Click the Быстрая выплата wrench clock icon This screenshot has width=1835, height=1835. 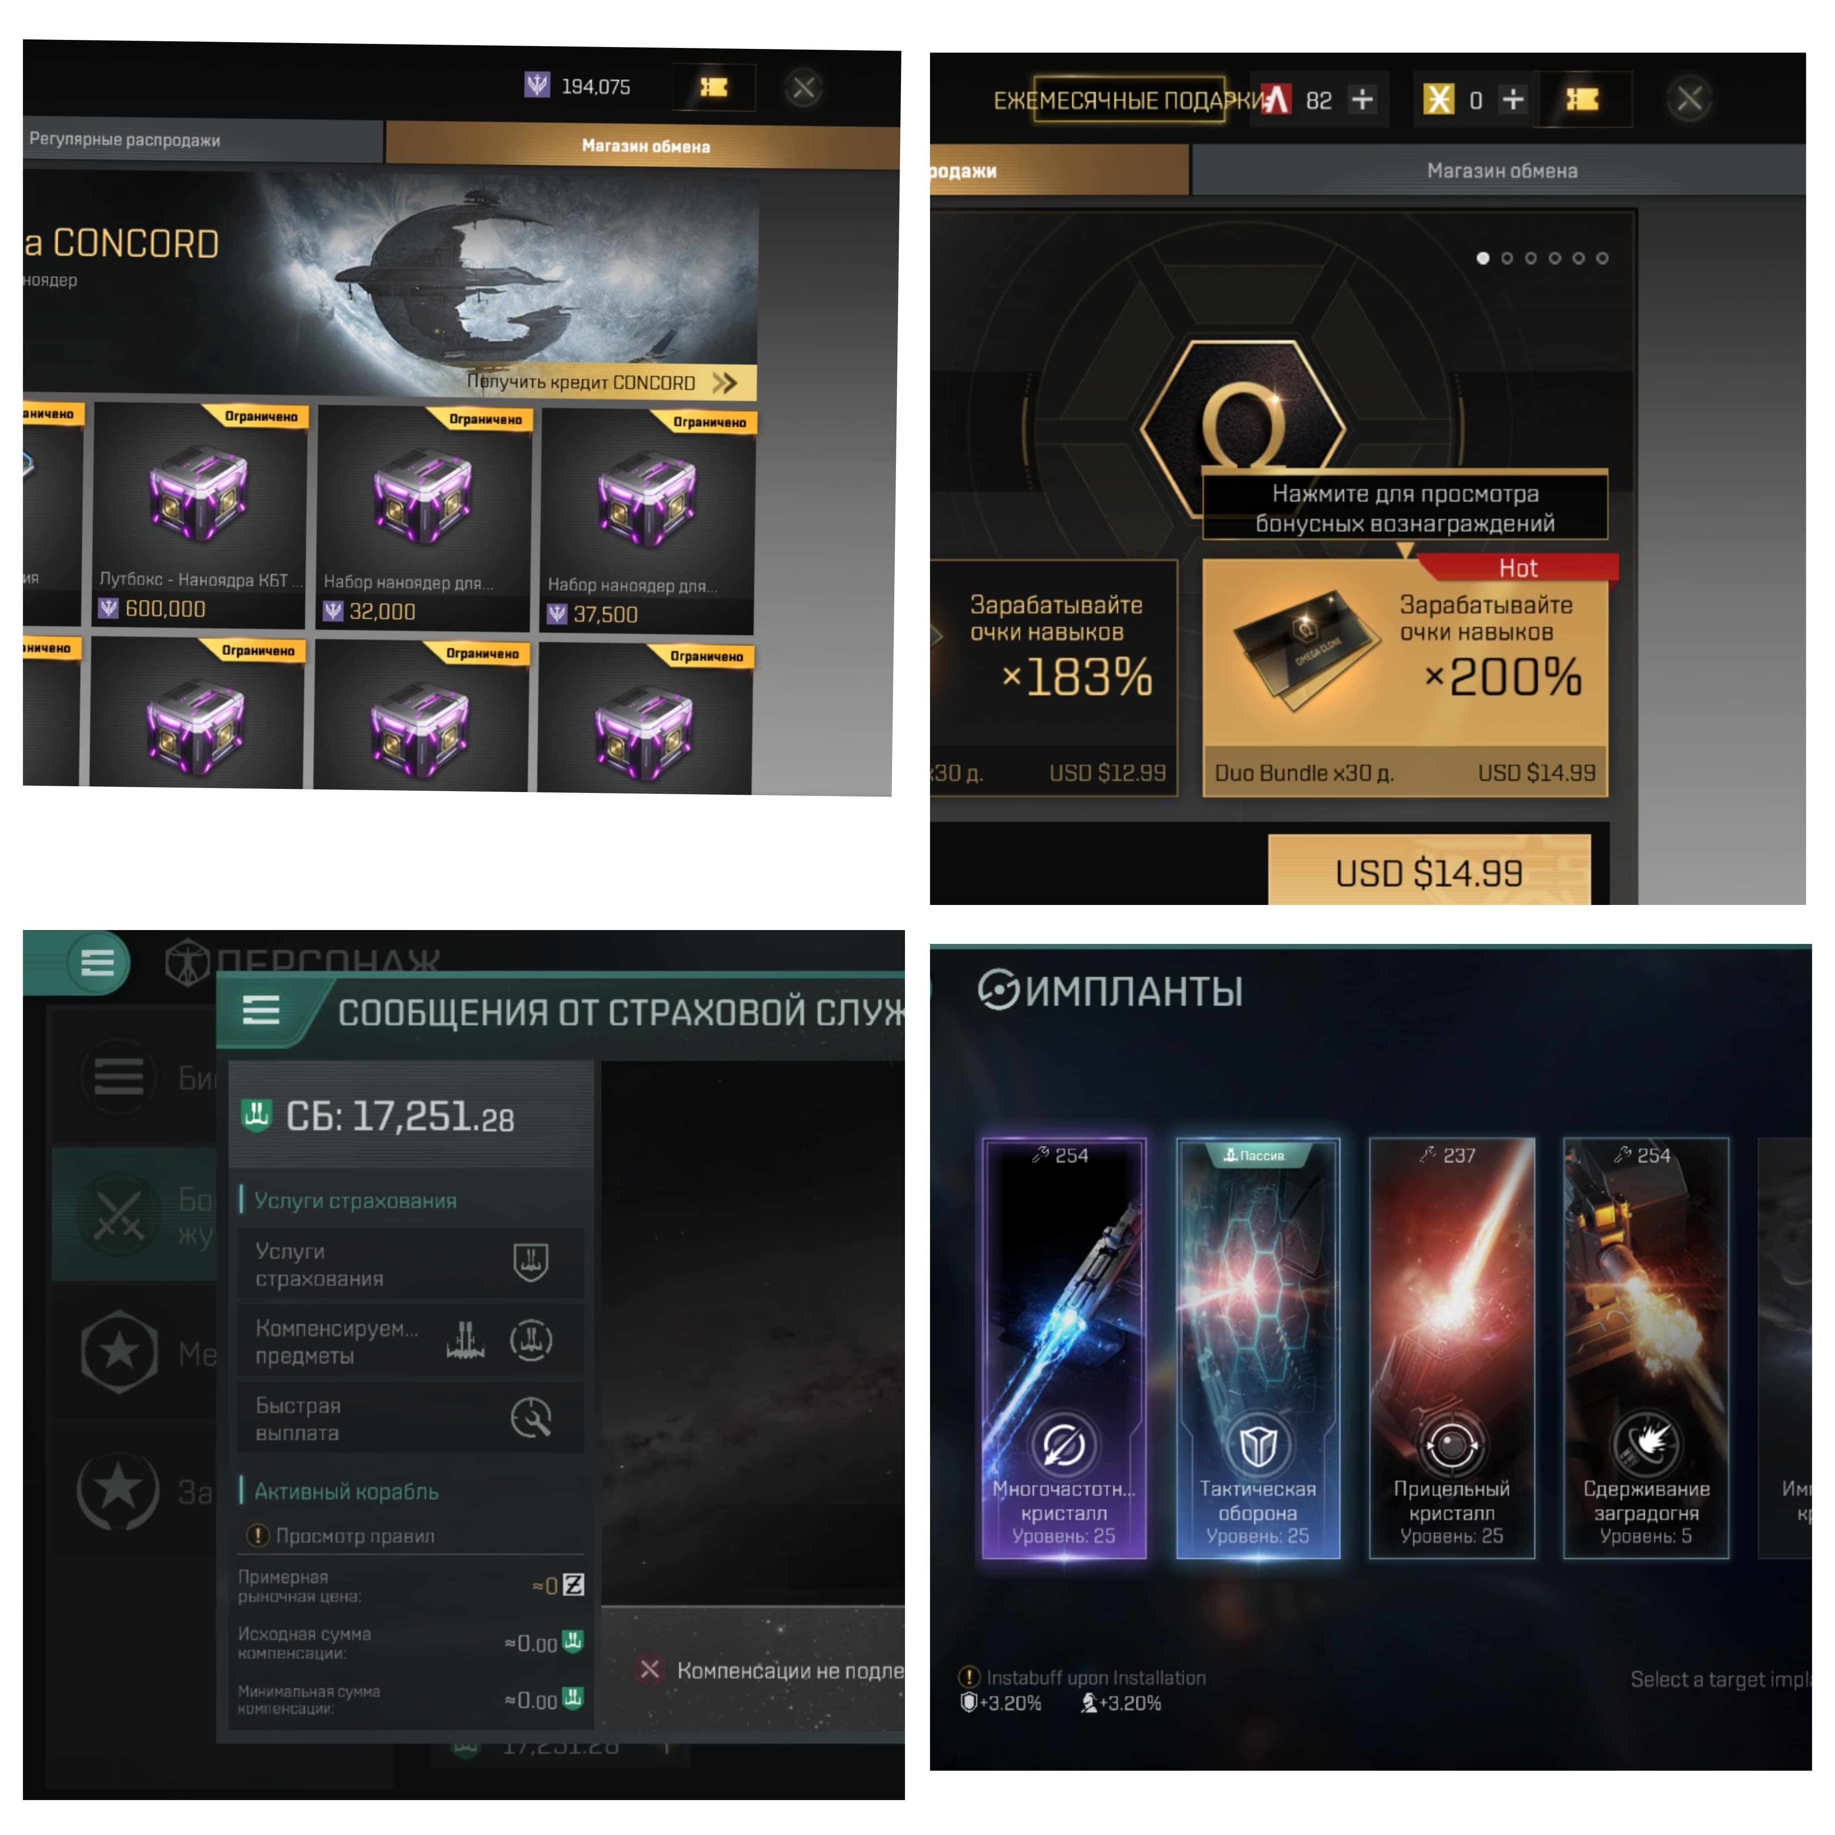pyautogui.click(x=531, y=1418)
